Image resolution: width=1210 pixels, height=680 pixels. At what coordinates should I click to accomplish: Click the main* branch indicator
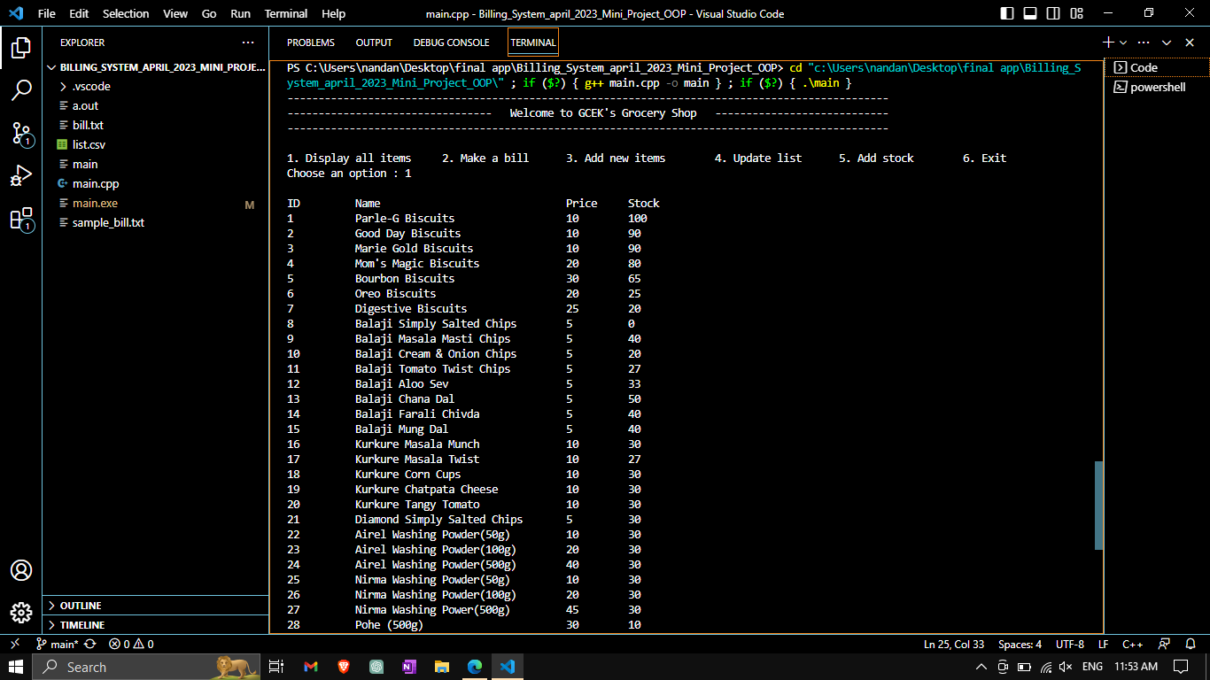pyautogui.click(x=61, y=644)
